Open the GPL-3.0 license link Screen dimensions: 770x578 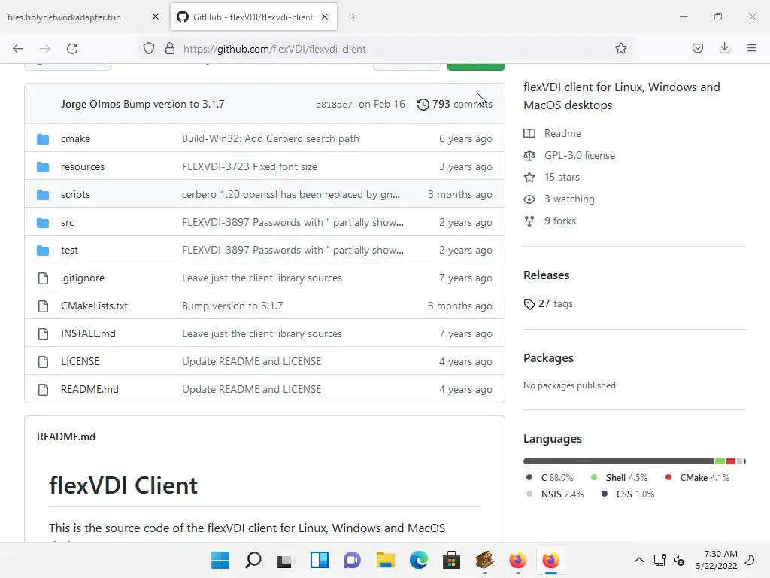(x=580, y=155)
